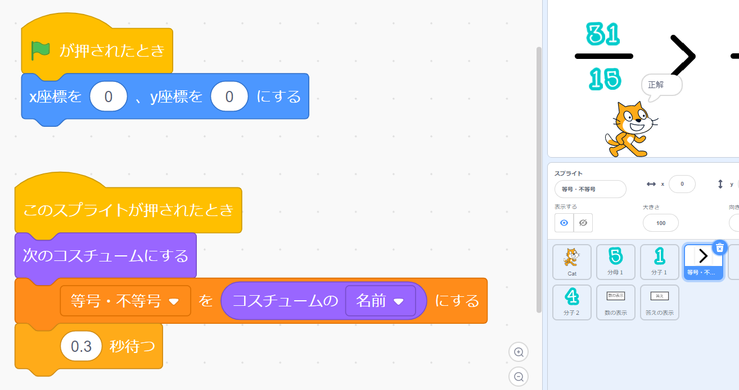Select the 分子2 sprite
Screen dimensions: 739x390
571,302
